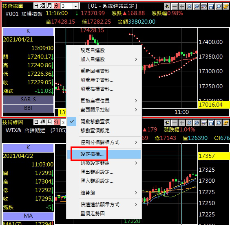
Task: Zoom in with the bottom chart magnifier-plus icon
Action: (x=197, y=123)
